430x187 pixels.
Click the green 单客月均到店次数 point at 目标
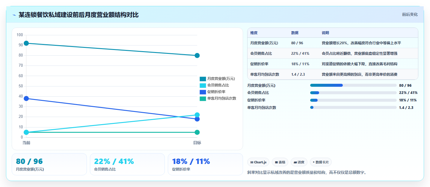pos(197,132)
